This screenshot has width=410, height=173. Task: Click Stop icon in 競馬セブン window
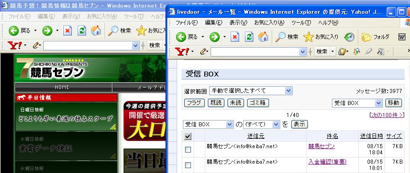tap(67, 31)
